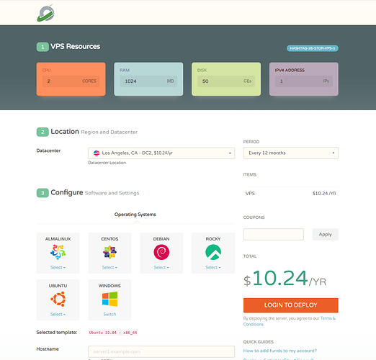Expand the Select menu under Debian
This screenshot has width=376, height=360.
(161, 267)
